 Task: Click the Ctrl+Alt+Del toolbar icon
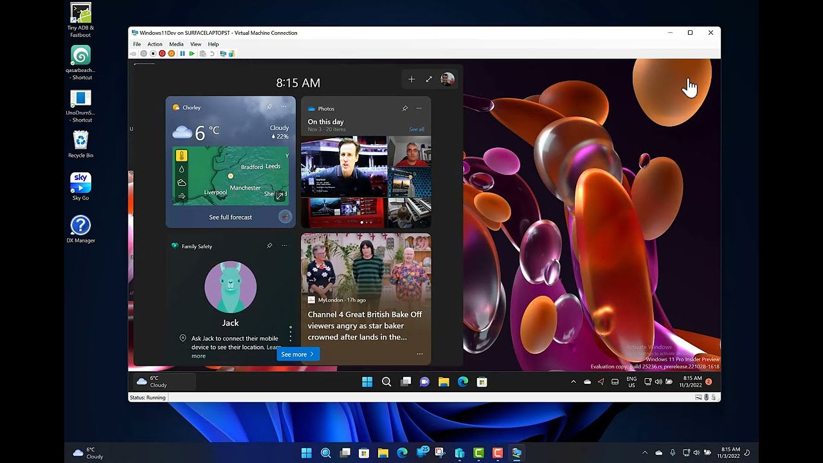(133, 53)
